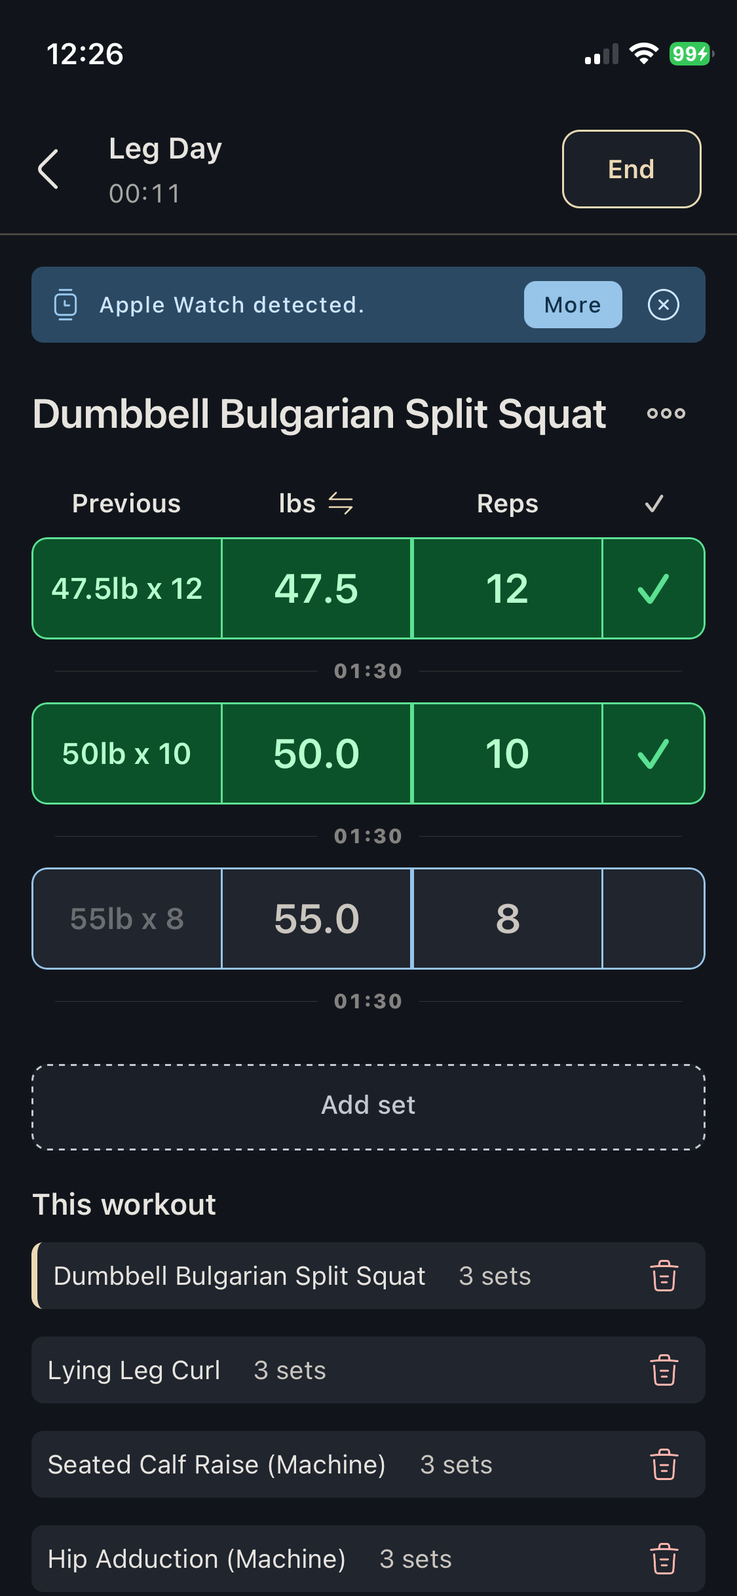Screen dimensions: 737x1596
Task: Open Seated Calf Raise (Machine) exercise
Action: pyautogui.click(x=368, y=1464)
